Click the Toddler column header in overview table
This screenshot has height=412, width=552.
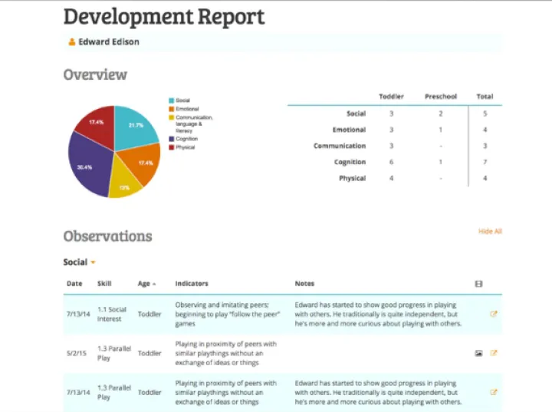pos(391,97)
